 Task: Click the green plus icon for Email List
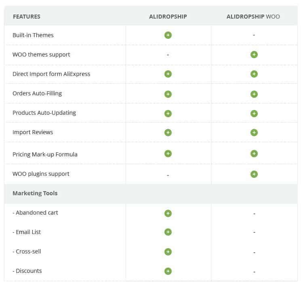[168, 232]
